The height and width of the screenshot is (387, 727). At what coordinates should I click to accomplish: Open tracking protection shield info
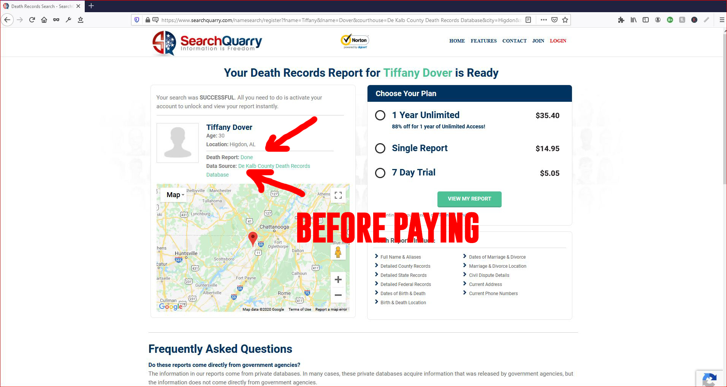(137, 20)
